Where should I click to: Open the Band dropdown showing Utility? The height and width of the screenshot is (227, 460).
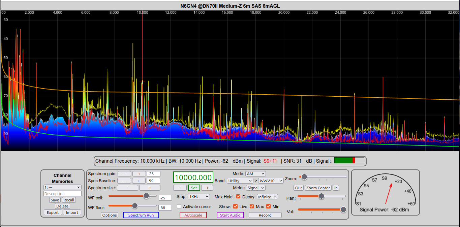click(x=240, y=181)
